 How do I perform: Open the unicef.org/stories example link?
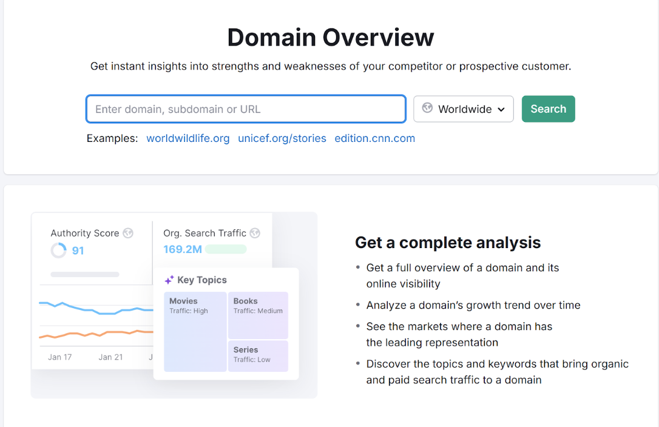coord(282,138)
